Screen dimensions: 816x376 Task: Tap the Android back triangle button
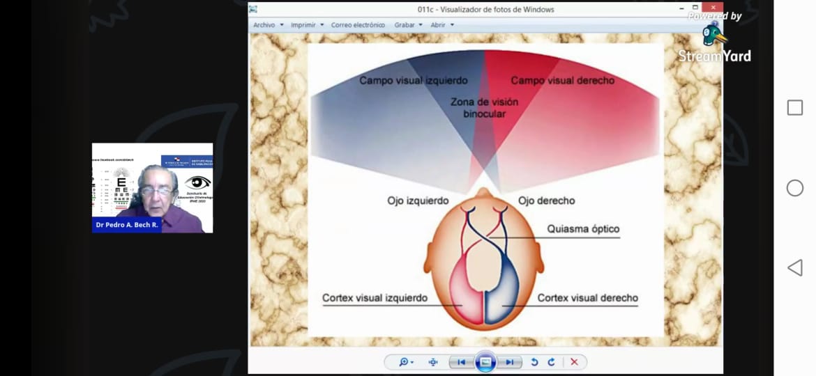[x=794, y=268]
